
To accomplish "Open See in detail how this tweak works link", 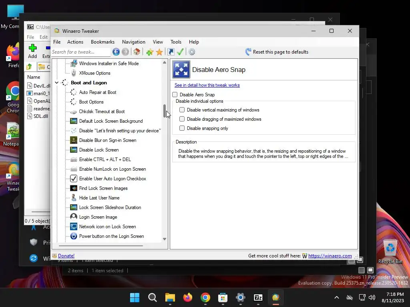I will coord(207,85).
